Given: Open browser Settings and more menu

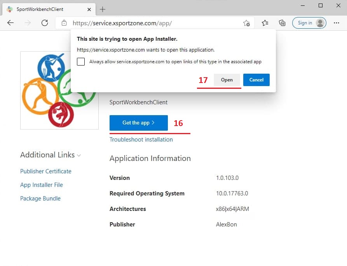Looking at the screenshot, I should (x=337, y=23).
